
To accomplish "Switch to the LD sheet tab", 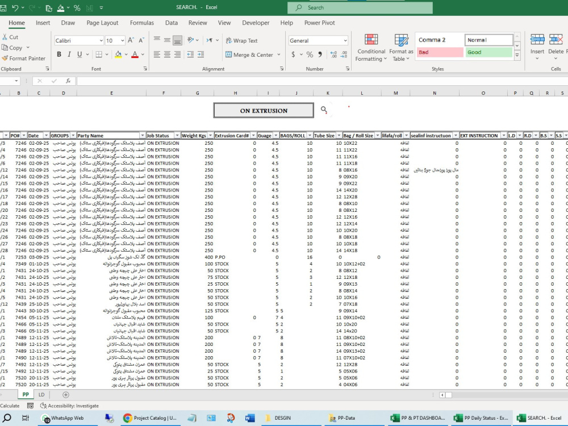I will [x=41, y=395].
